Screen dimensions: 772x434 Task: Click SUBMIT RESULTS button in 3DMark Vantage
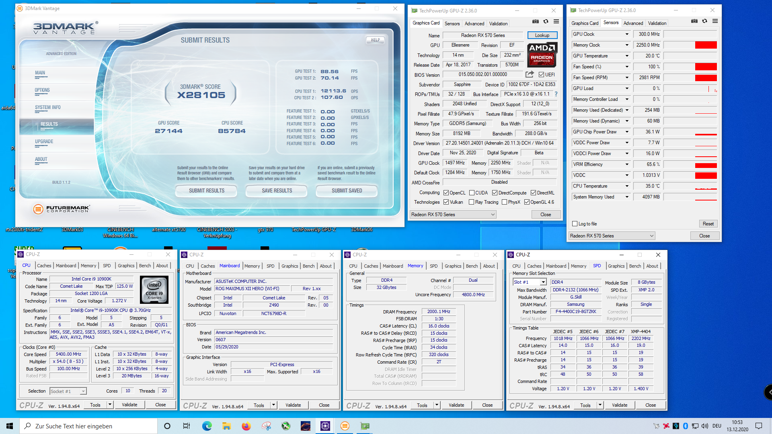(207, 190)
